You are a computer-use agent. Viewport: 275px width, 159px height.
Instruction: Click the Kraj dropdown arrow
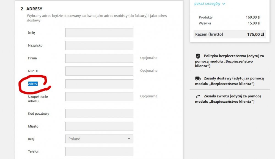click(x=129, y=139)
